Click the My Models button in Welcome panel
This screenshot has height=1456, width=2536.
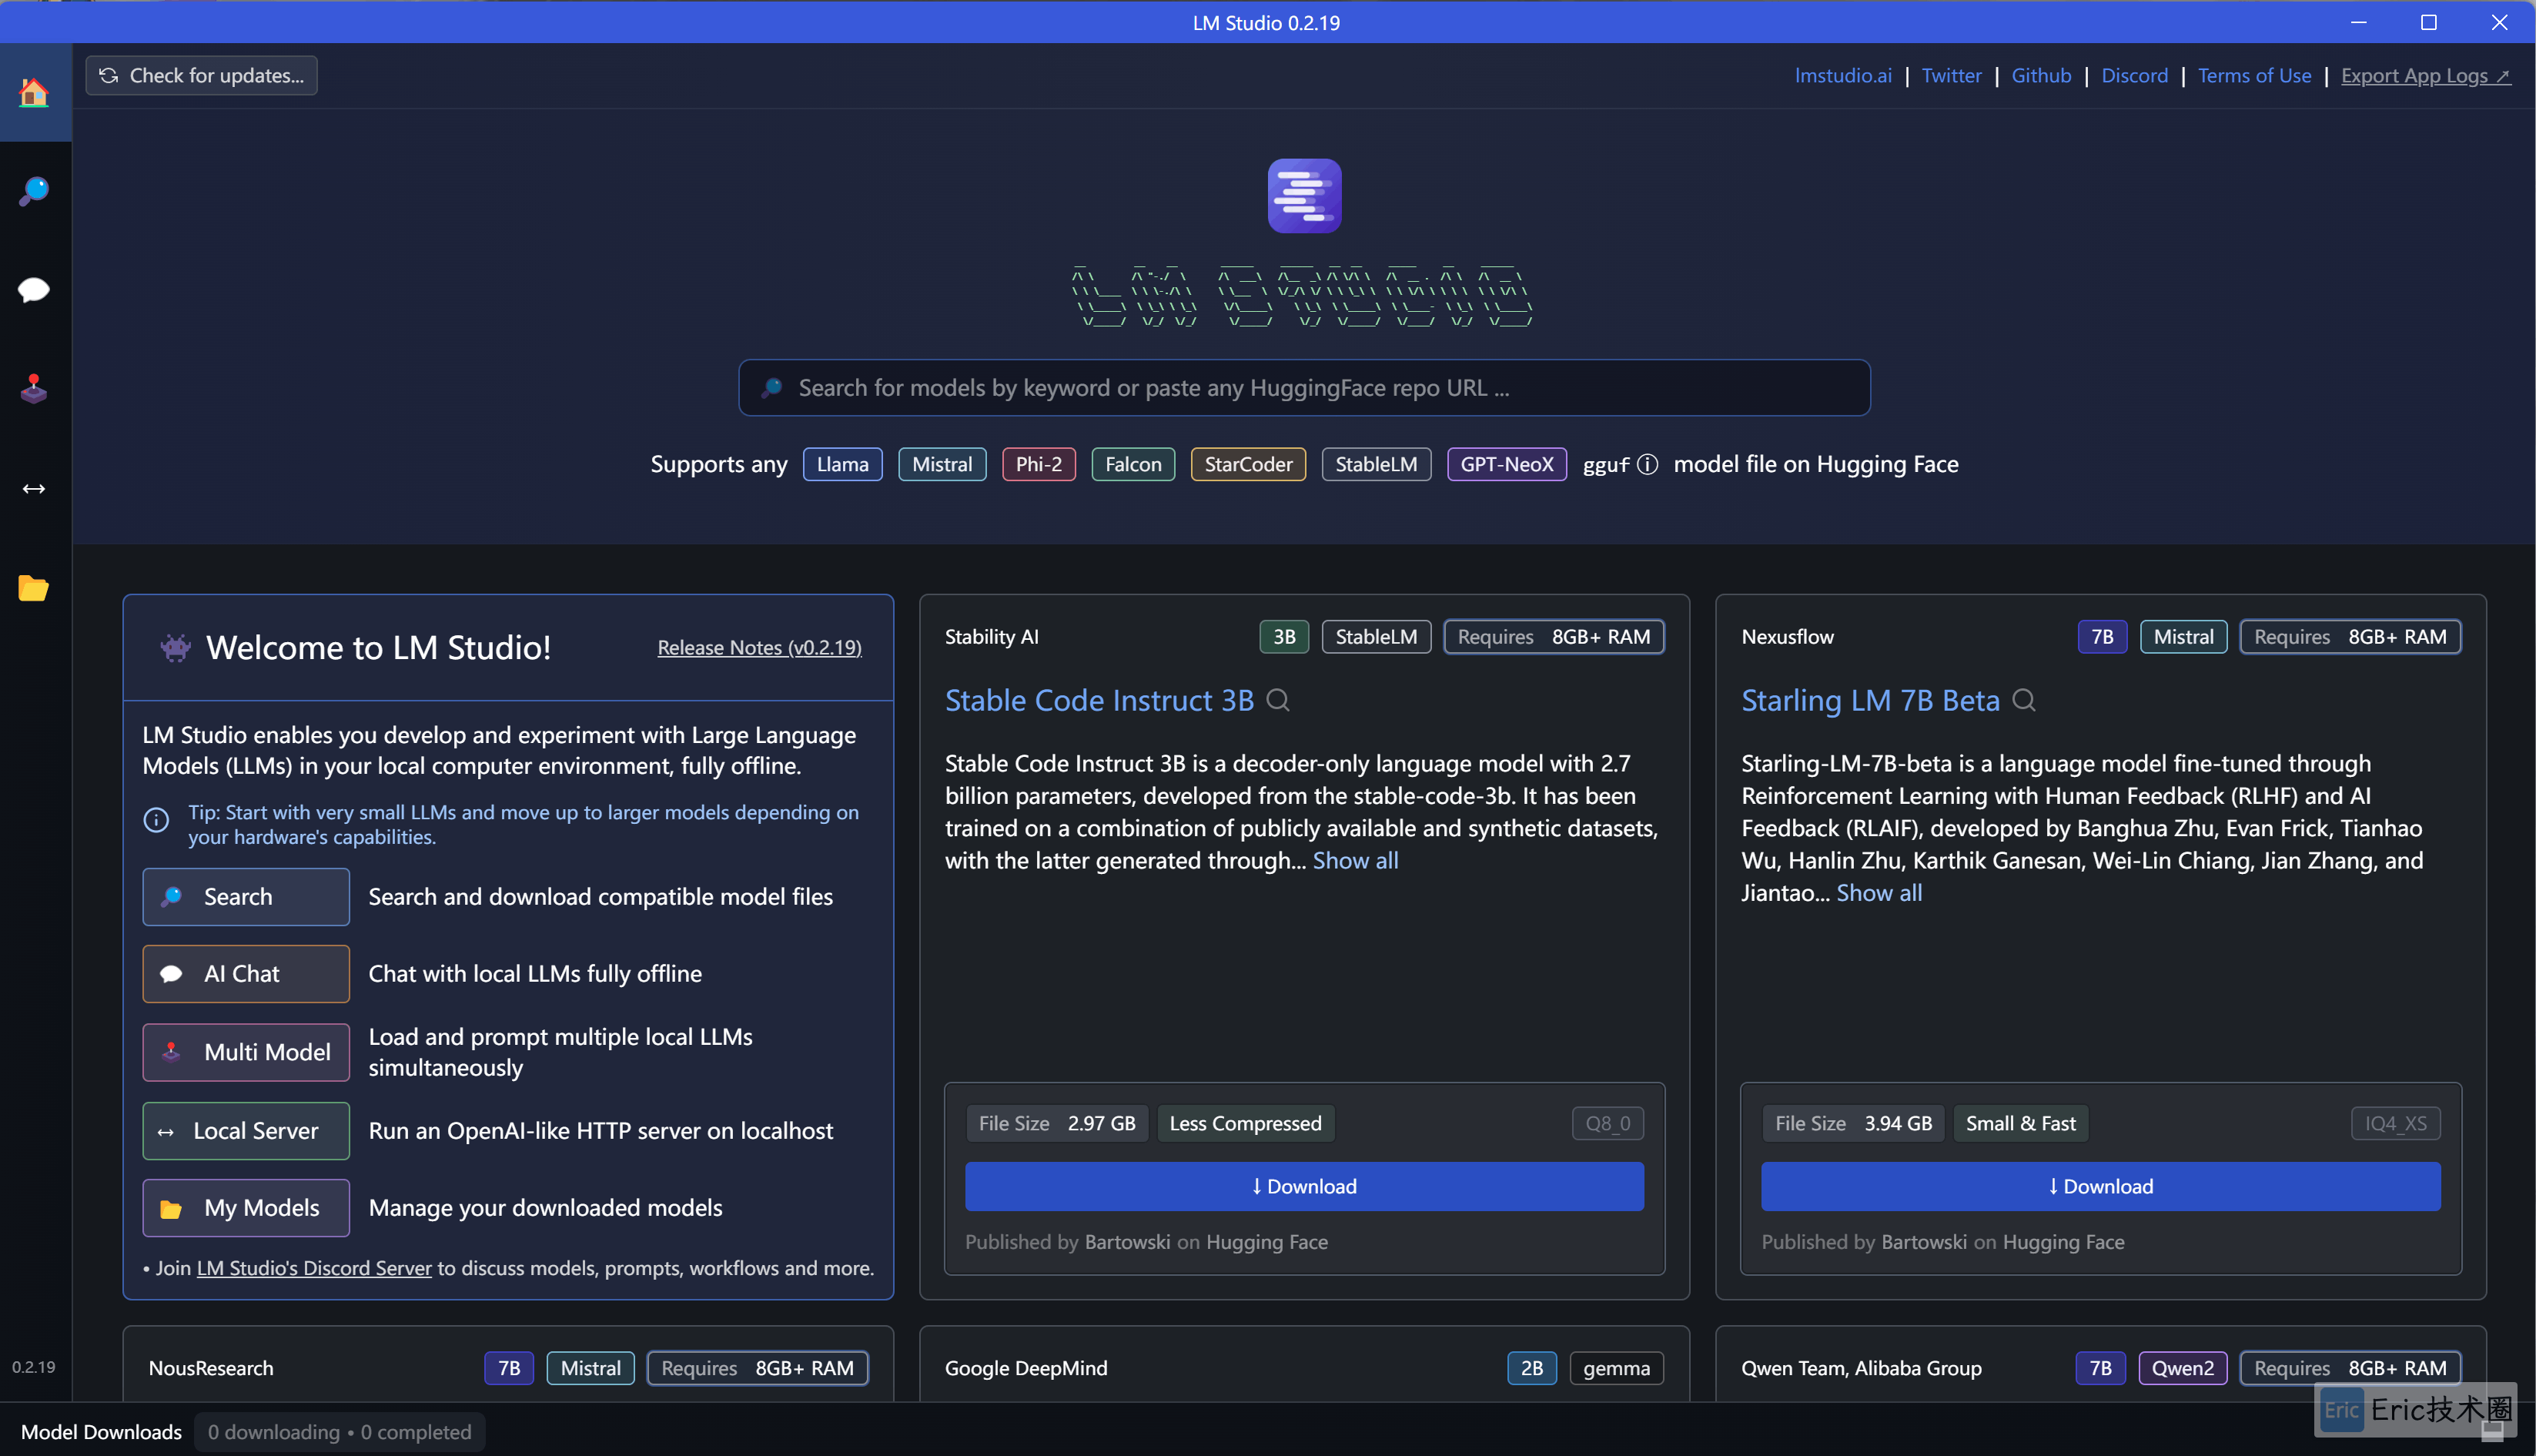click(246, 1208)
